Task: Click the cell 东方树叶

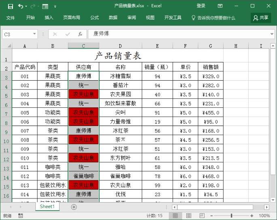Action: (x=120, y=158)
